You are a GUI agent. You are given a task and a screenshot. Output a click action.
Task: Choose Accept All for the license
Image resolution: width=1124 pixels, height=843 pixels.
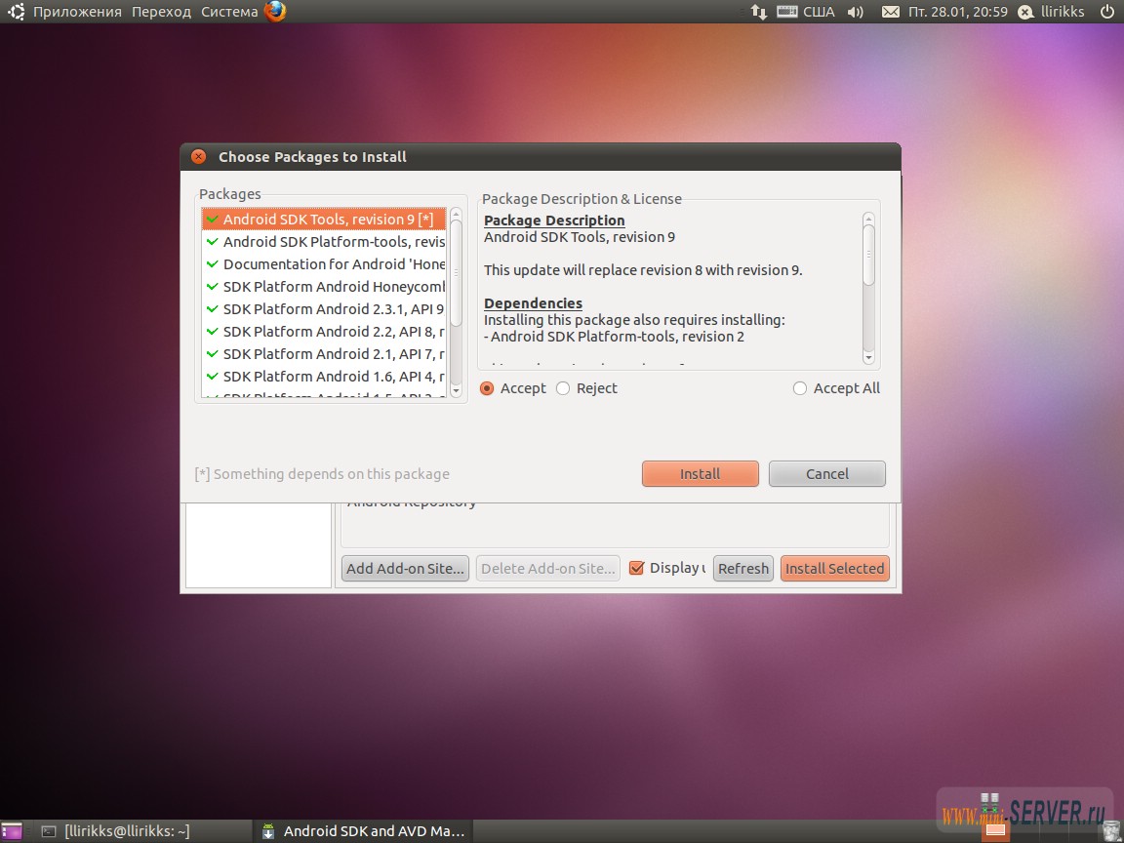[x=799, y=387]
